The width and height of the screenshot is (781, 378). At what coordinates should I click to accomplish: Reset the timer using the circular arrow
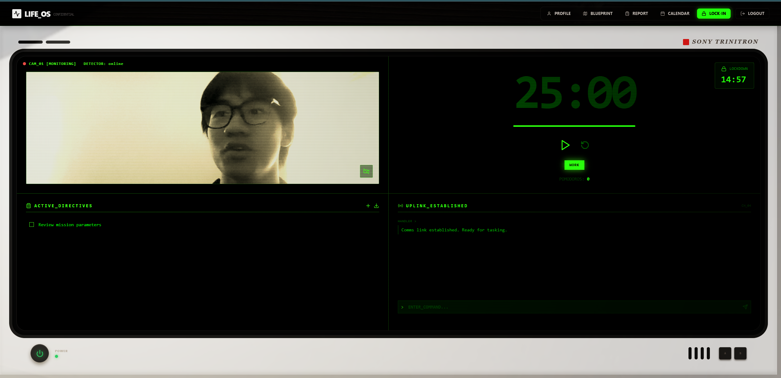(585, 145)
